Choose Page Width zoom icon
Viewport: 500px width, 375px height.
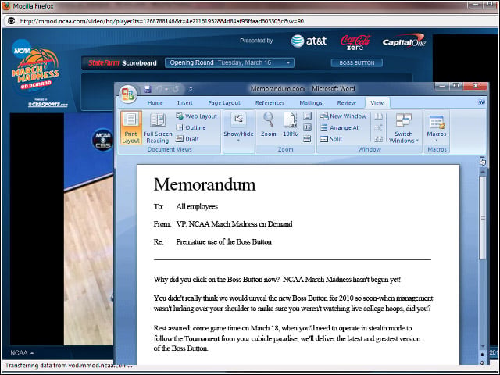307,139
